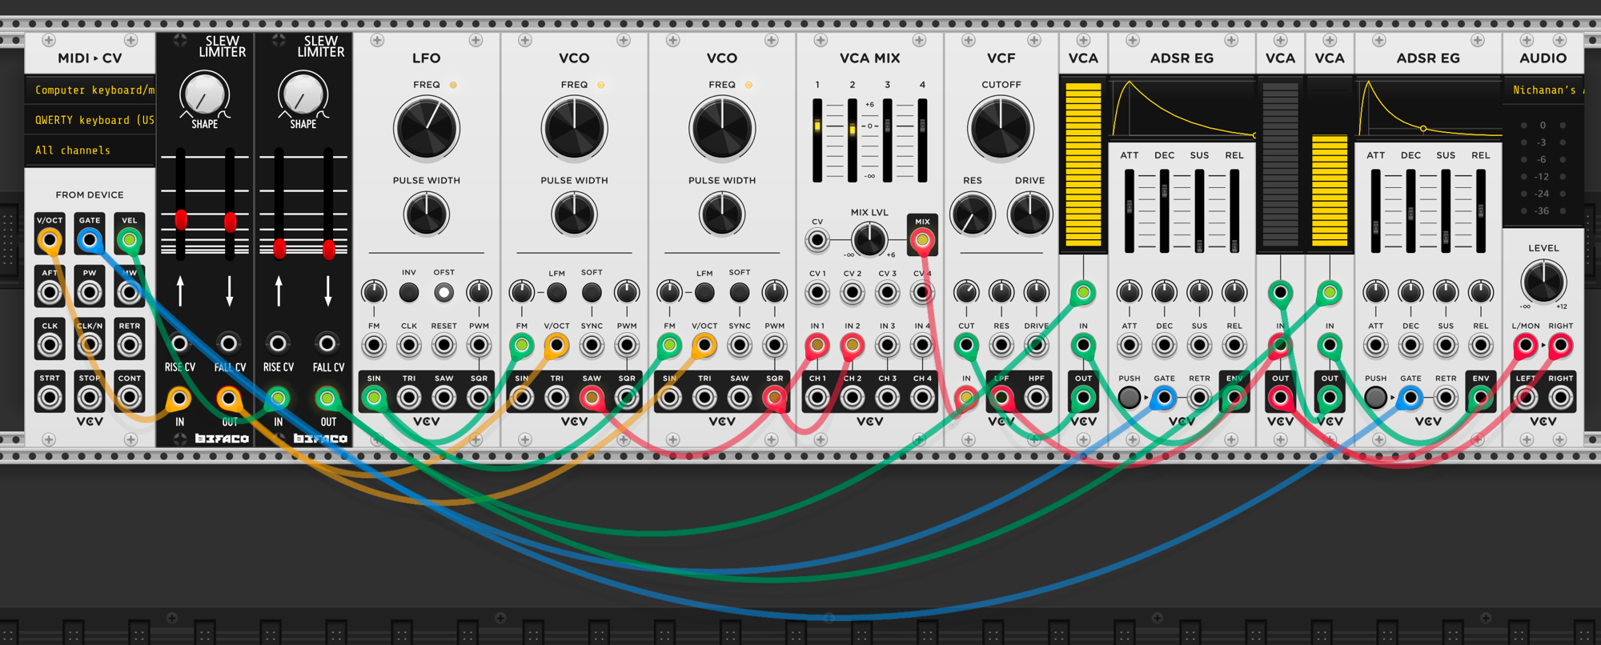Screen dimensions: 1601x645
Task: Click the LFO SQR output jack
Action: coord(479,397)
